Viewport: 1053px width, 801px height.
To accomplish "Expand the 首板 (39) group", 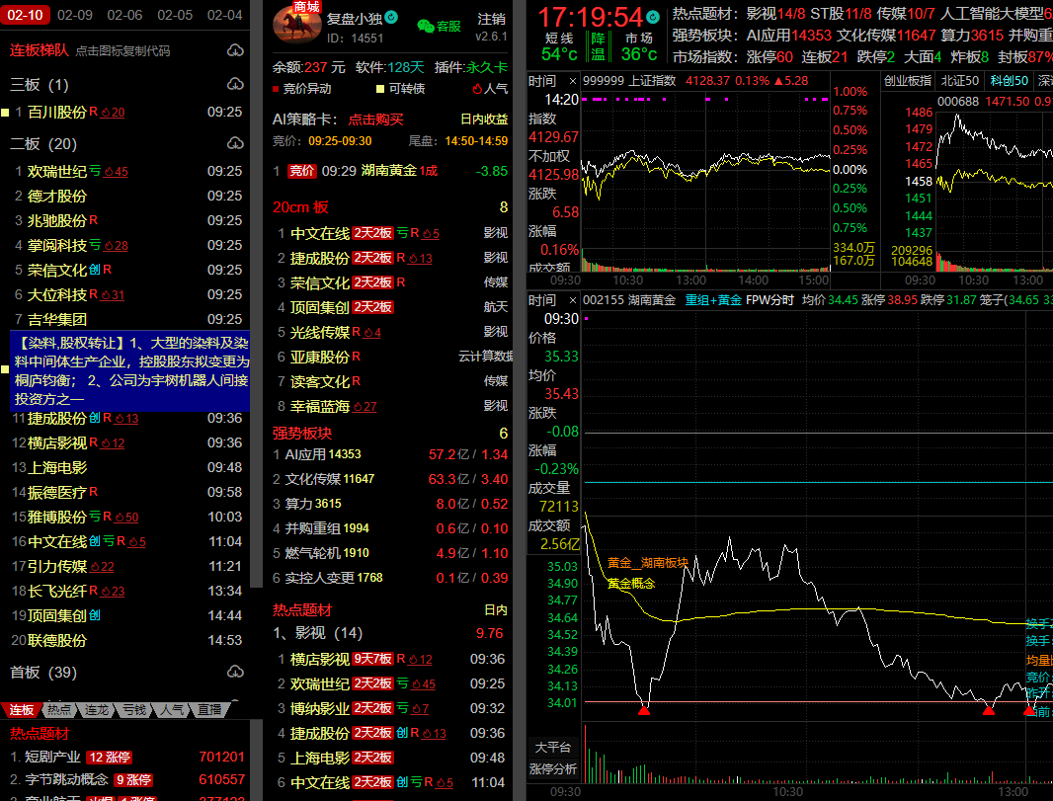I will (43, 673).
